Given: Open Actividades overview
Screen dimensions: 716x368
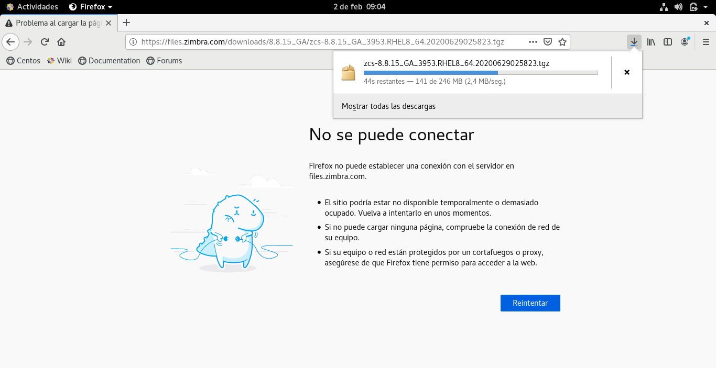Looking at the screenshot, I should click(31, 7).
